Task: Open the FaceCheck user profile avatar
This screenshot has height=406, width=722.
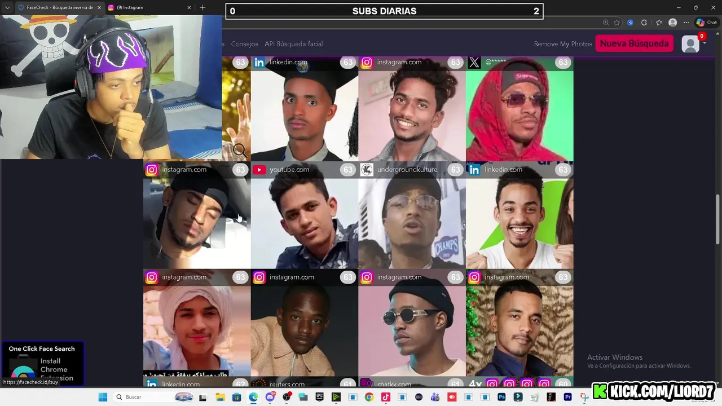Action: coord(690,44)
